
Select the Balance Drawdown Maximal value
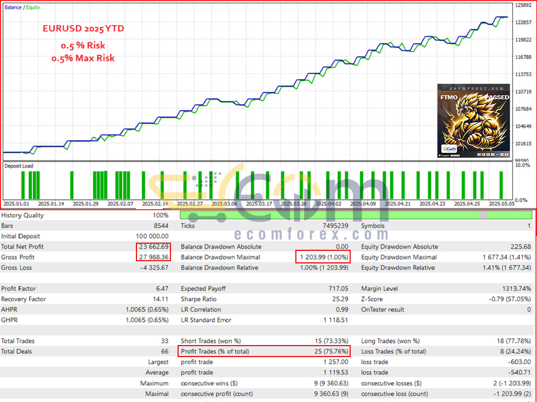[x=324, y=257]
